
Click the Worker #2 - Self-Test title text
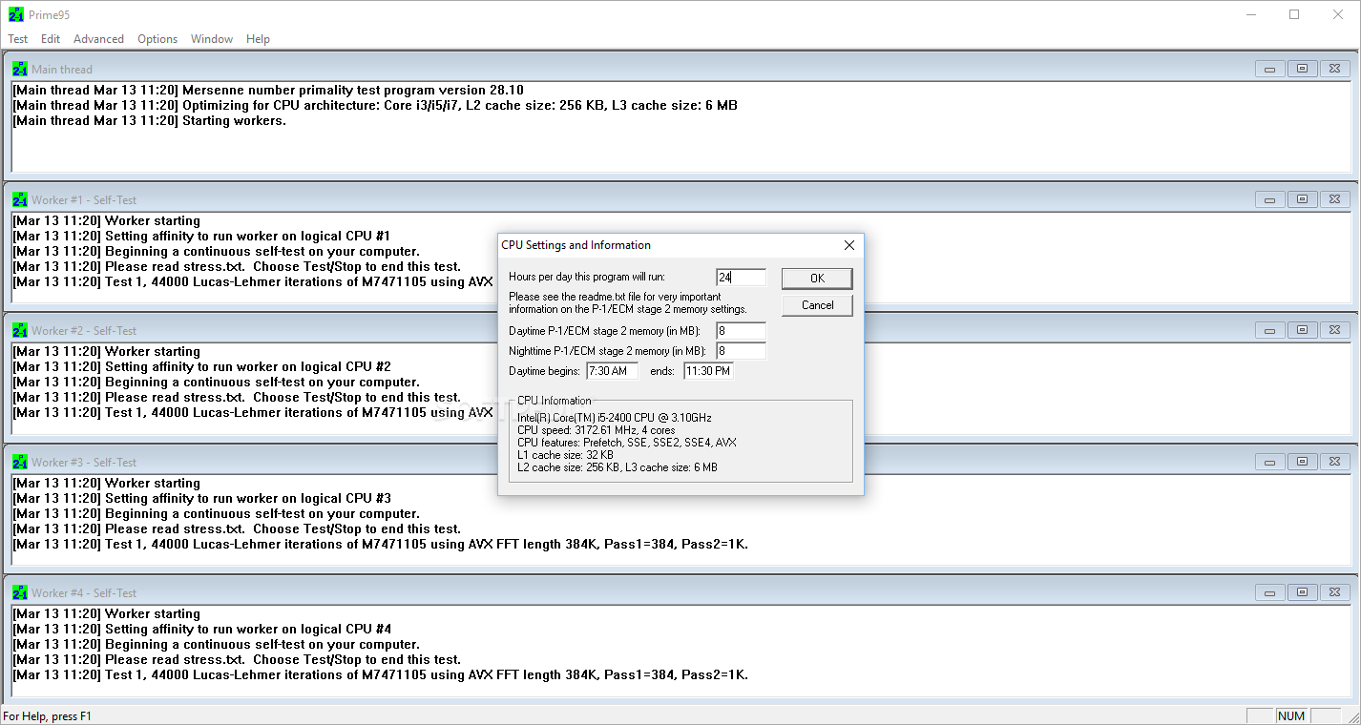click(x=84, y=331)
